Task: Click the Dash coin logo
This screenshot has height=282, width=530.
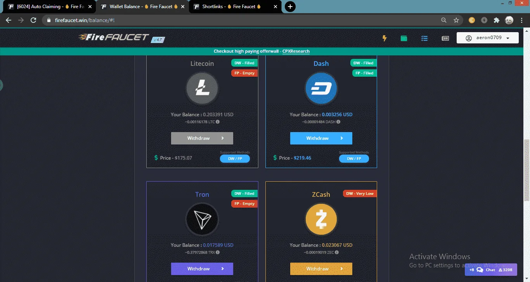Action: pos(321,89)
